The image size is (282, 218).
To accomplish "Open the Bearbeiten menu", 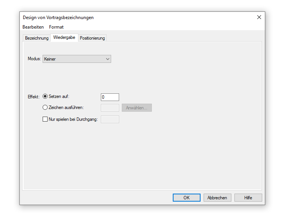I will click(33, 27).
